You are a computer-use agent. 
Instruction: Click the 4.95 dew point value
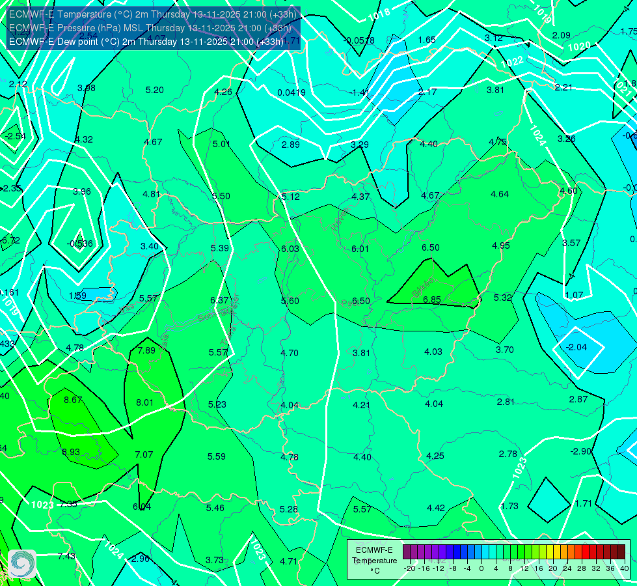501,245
